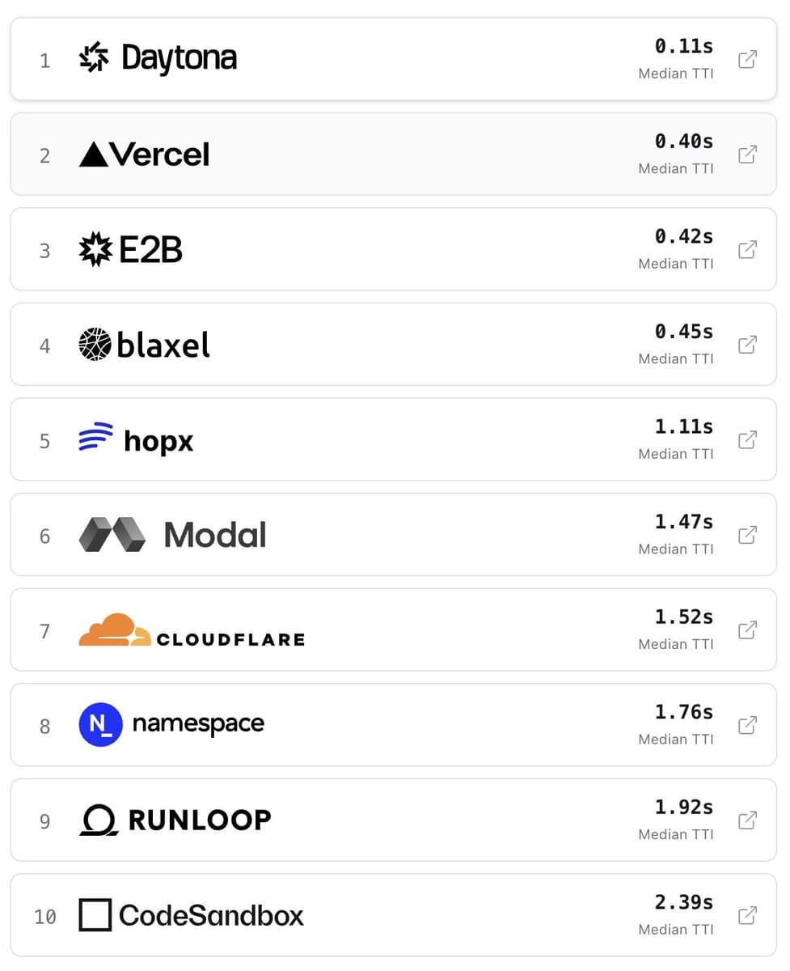Open the external link for Daytona
Screen dimensions: 790x971
(747, 58)
